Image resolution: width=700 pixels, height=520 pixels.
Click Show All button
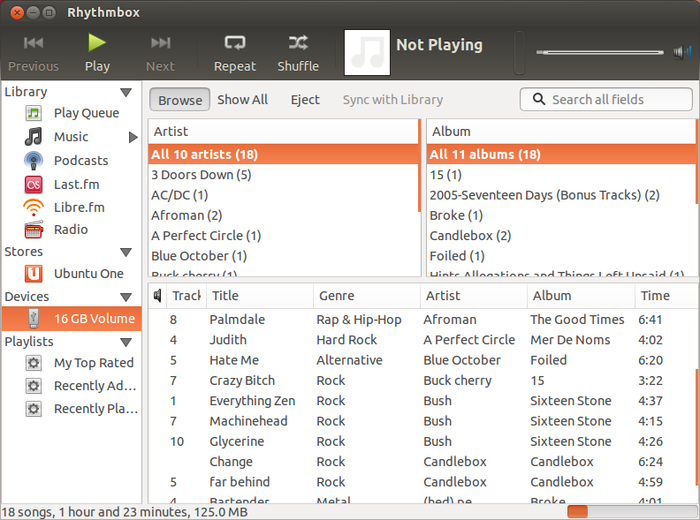point(242,100)
